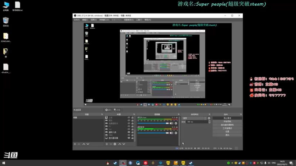The image size is (296, 166).
Task: Open the 场景集合(S) menu
Action: click(129, 20)
